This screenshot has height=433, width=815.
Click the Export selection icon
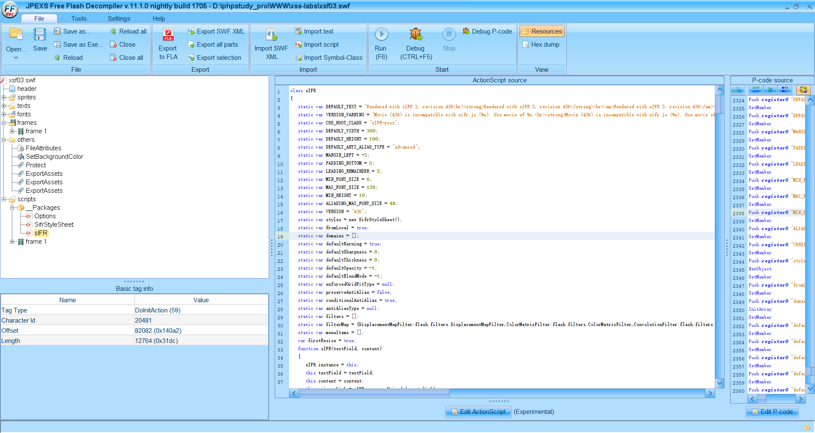click(191, 57)
